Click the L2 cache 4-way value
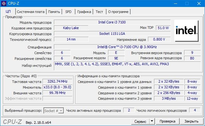The height and width of the screenshot is (126, 205). pos(192,93)
